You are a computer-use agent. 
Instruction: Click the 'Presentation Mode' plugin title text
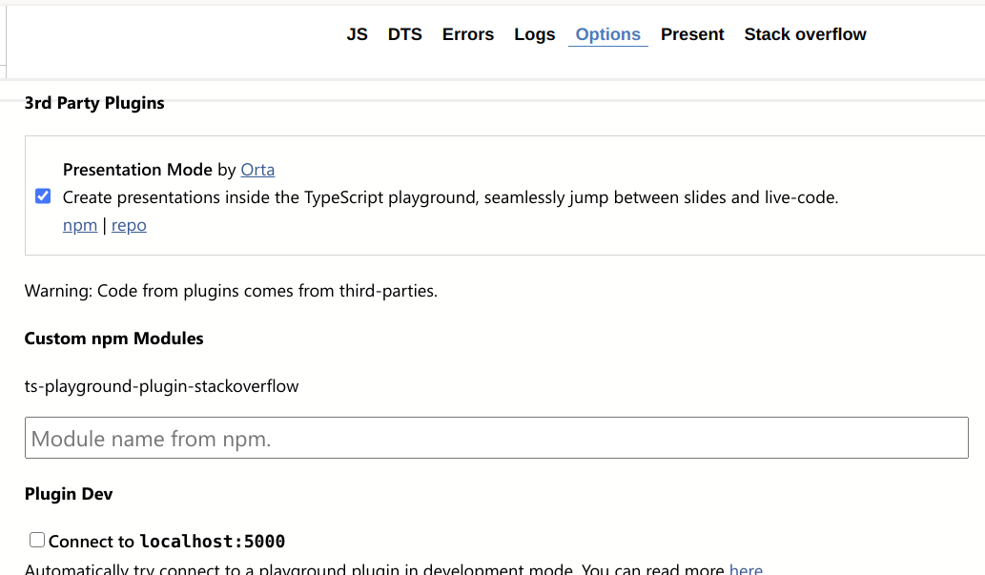point(137,170)
